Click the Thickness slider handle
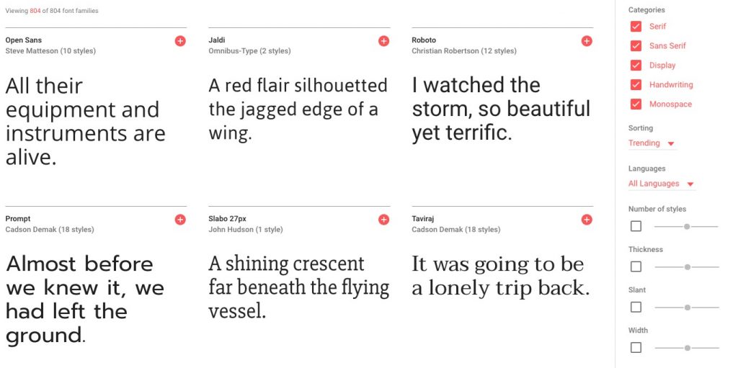 pos(687,267)
